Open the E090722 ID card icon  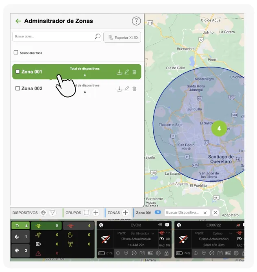click(x=228, y=253)
